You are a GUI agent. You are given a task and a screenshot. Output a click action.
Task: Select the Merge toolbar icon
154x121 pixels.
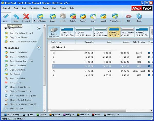[x=53, y=18]
